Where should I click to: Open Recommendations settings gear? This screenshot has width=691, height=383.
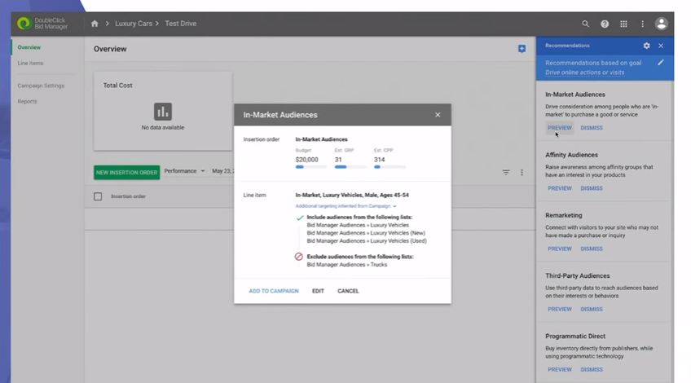pos(646,46)
